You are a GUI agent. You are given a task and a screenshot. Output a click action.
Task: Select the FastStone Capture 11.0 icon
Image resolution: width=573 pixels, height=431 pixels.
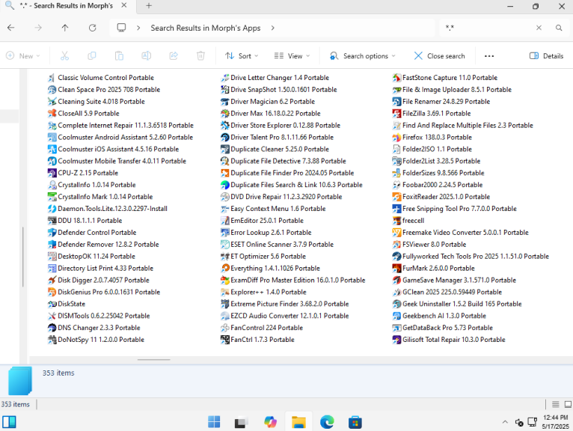coord(396,78)
